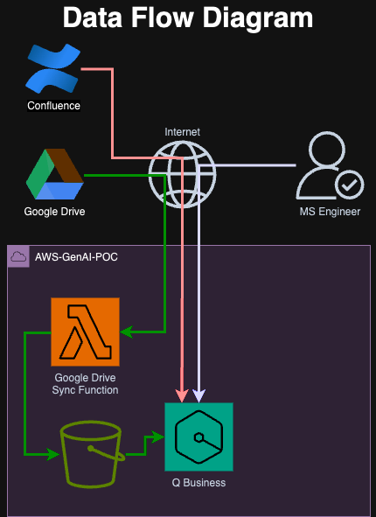Select the Google Drive triangle icon
This screenshot has width=376, height=517.
pyautogui.click(x=55, y=174)
